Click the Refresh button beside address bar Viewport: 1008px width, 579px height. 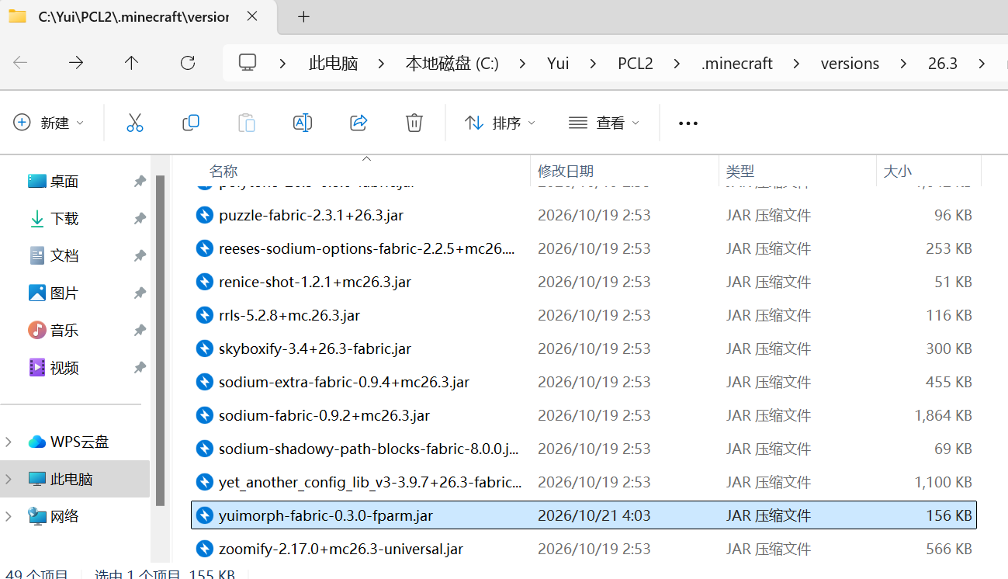coord(188,63)
